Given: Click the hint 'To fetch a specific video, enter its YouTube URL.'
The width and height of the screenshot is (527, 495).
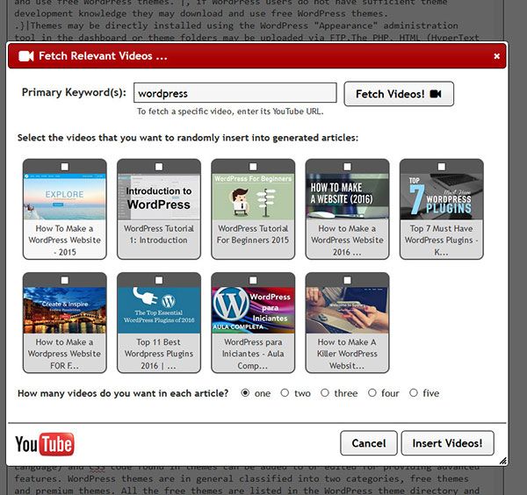Looking at the screenshot, I should 230,111.
